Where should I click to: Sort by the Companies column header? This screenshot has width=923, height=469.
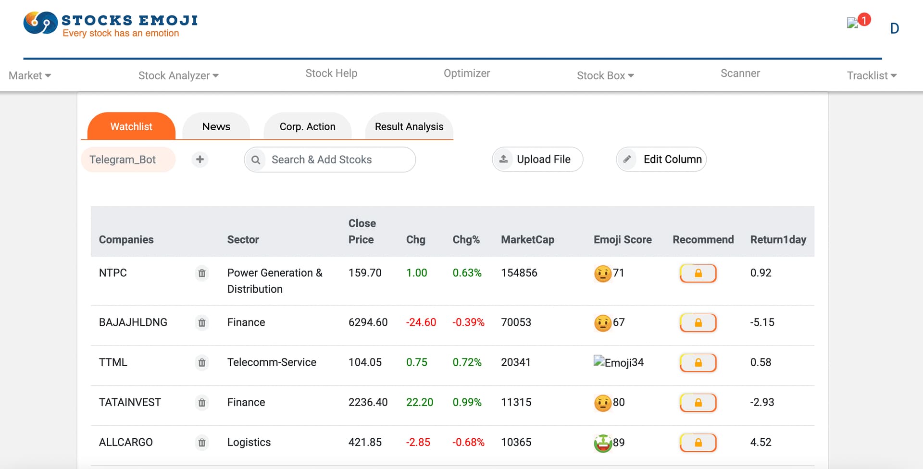[126, 239]
